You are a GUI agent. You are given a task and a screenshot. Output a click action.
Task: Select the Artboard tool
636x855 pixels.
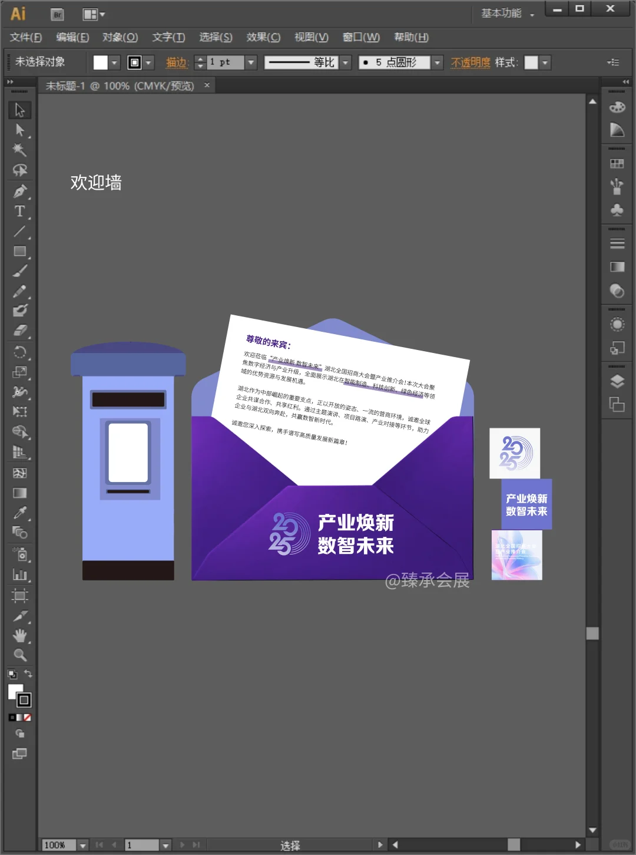click(x=19, y=596)
